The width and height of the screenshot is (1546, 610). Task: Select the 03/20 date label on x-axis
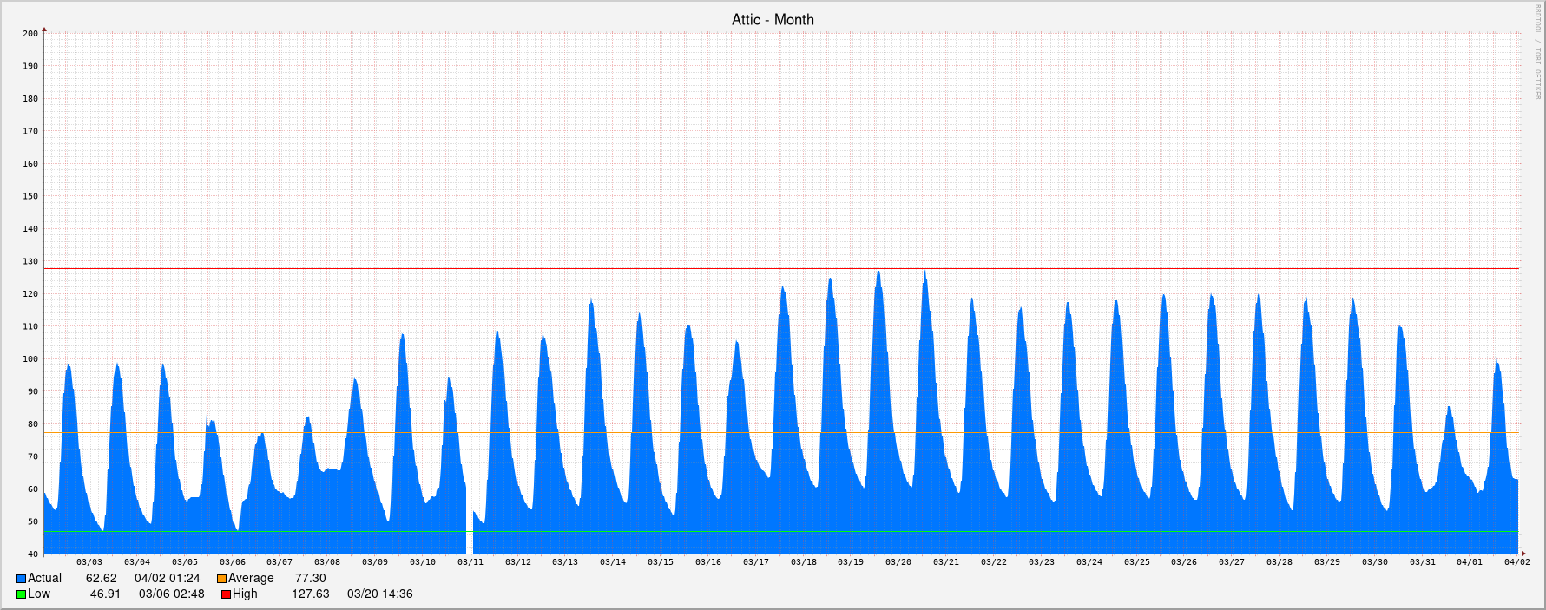(x=898, y=562)
